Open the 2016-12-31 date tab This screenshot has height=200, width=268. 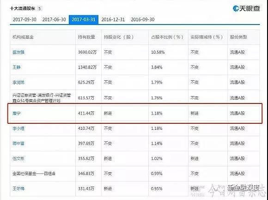[x=113, y=19]
